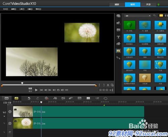The width and height of the screenshot is (168, 137).
Task: Open the Sound Mixer icon
Action: [x=55, y=98]
